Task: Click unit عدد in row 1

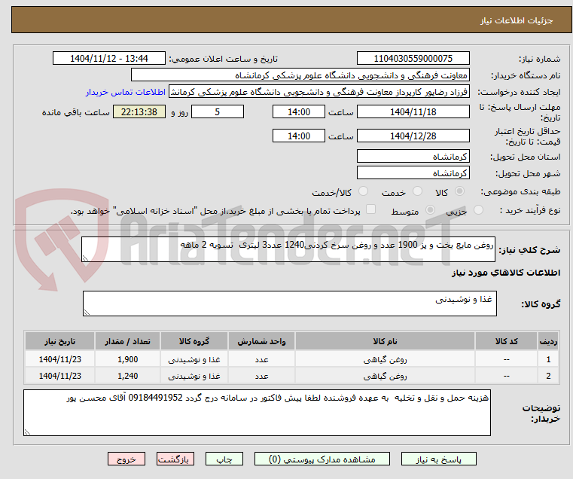Action: click(261, 360)
